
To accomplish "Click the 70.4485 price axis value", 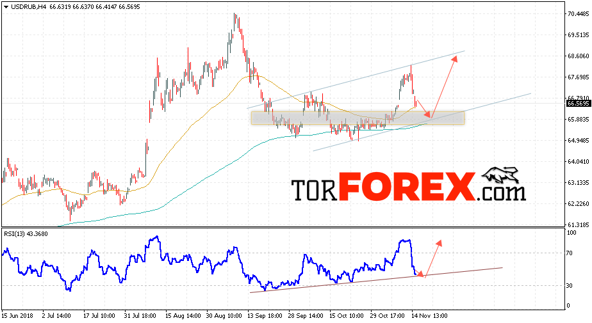I will [x=579, y=14].
